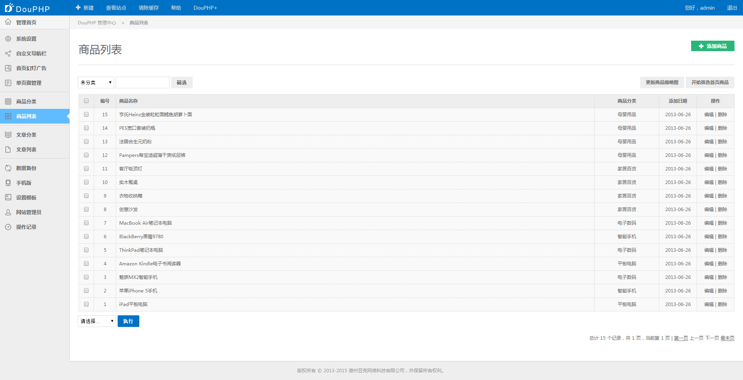Click the clock-check icon for 操作记录

tap(8, 227)
